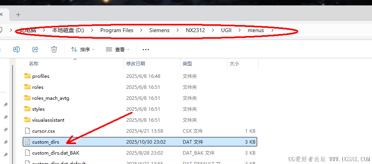Viewport: 372px width, 164px height.
Task: Go to Program Files in the breadcrumb
Action: point(117,31)
